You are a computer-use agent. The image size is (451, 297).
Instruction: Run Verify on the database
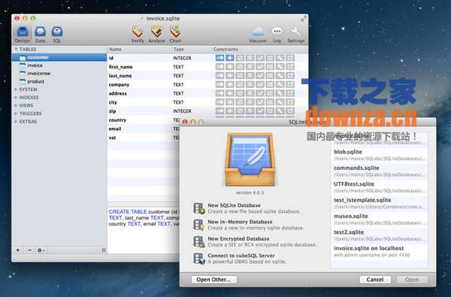138,34
